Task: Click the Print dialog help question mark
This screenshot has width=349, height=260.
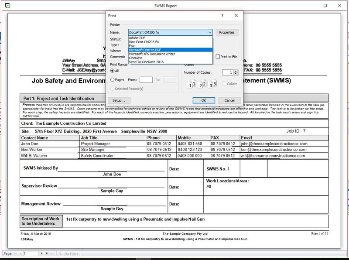Action: [222, 15]
